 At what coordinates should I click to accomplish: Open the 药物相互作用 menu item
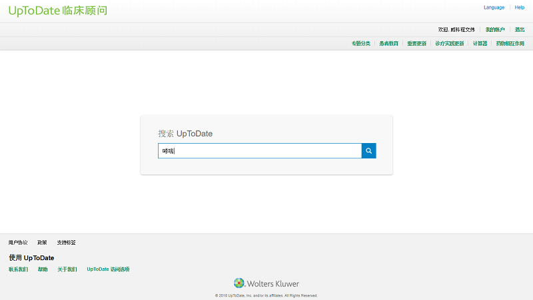pyautogui.click(x=510, y=43)
